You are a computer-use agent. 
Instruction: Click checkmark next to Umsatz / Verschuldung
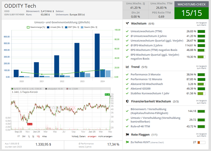[x=127, y=120]
